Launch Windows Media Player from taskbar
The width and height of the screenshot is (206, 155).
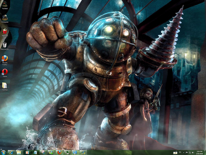pyautogui.click(x=27, y=153)
